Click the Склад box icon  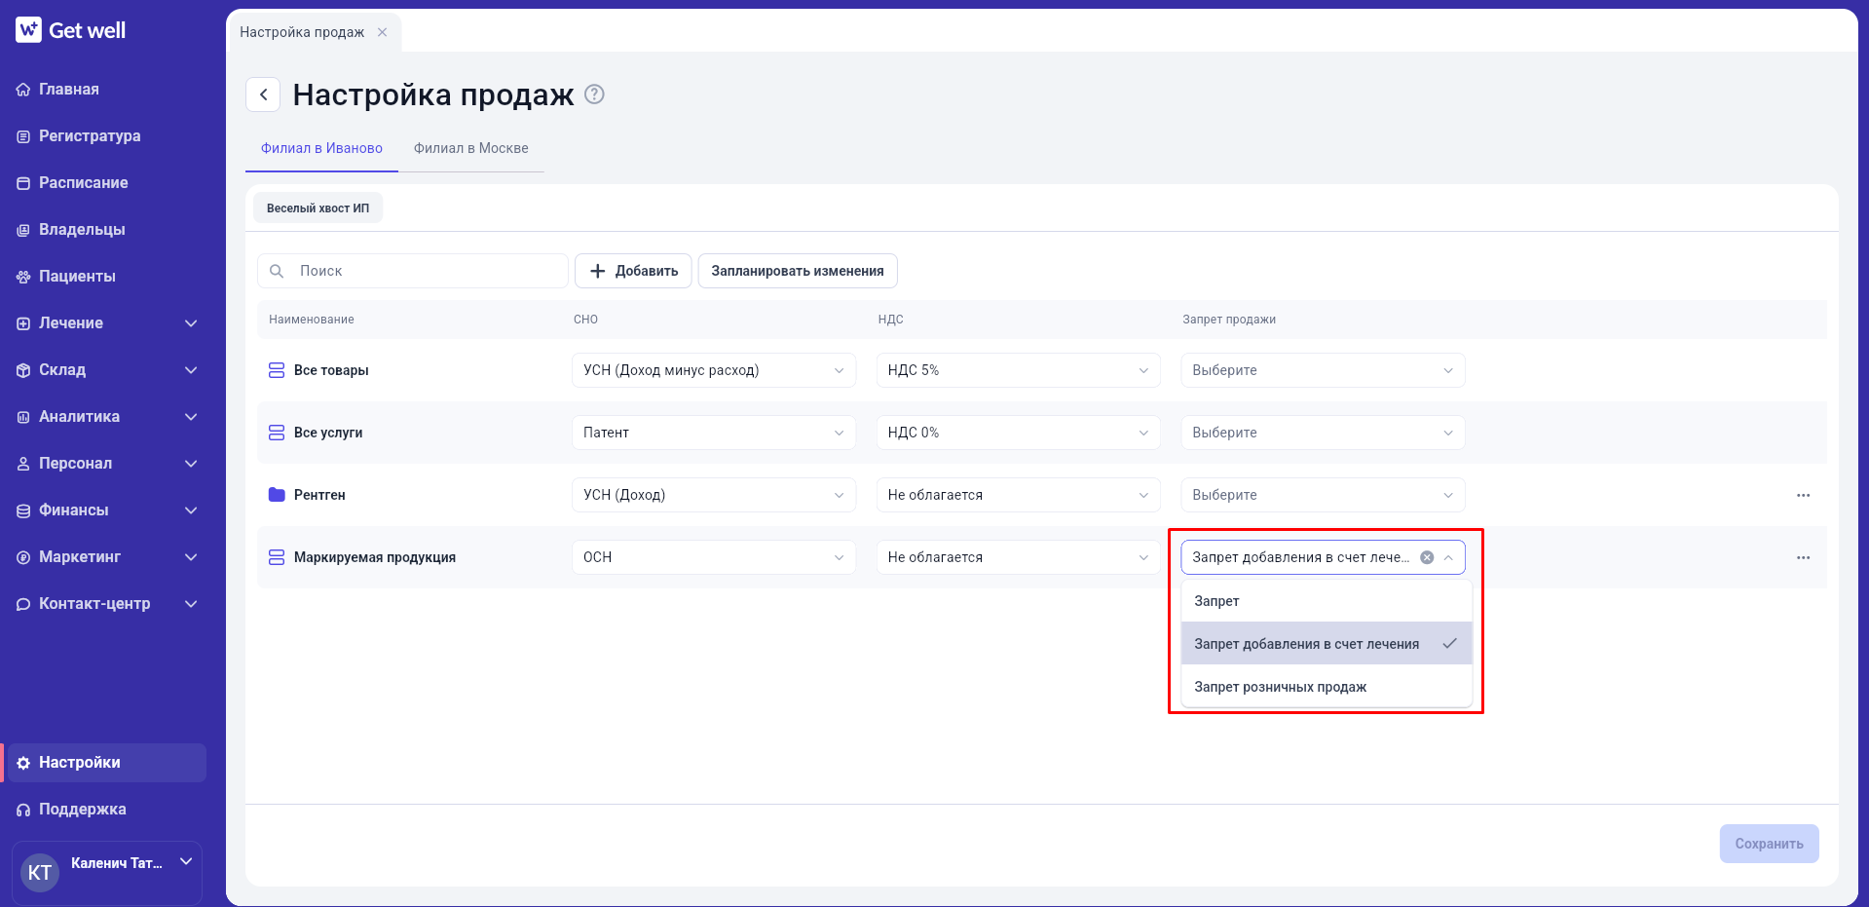[x=23, y=370]
